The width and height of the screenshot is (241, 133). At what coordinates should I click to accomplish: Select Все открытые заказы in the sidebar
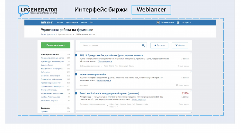pos(50,54)
